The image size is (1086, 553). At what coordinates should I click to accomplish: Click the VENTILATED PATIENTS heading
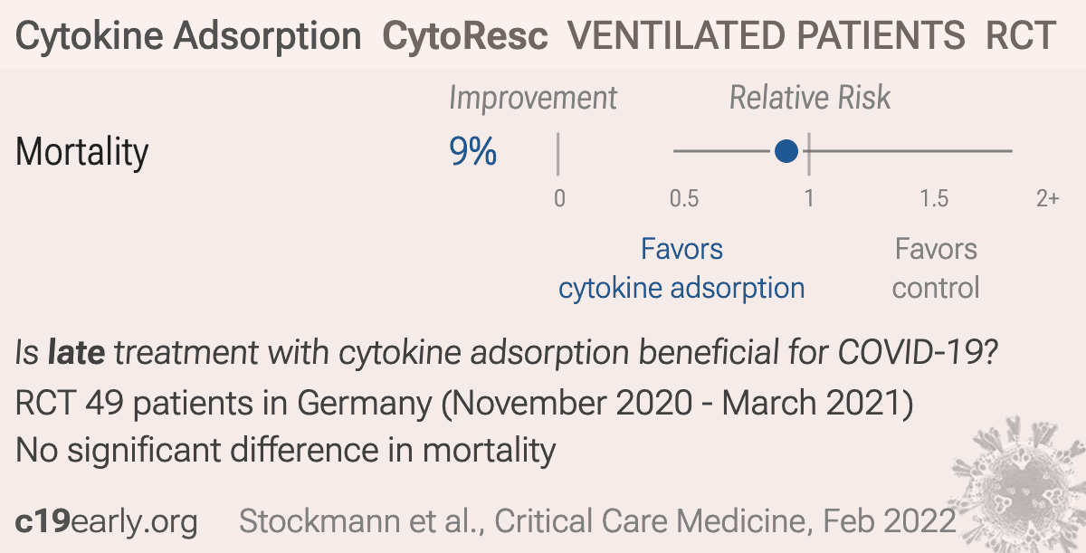coord(767,36)
